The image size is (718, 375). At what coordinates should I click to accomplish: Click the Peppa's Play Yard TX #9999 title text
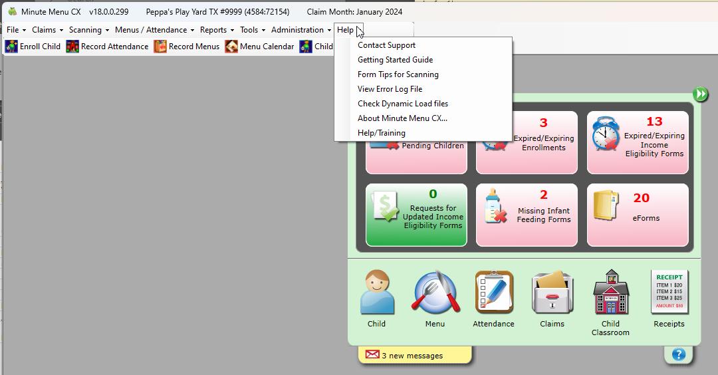(x=217, y=12)
